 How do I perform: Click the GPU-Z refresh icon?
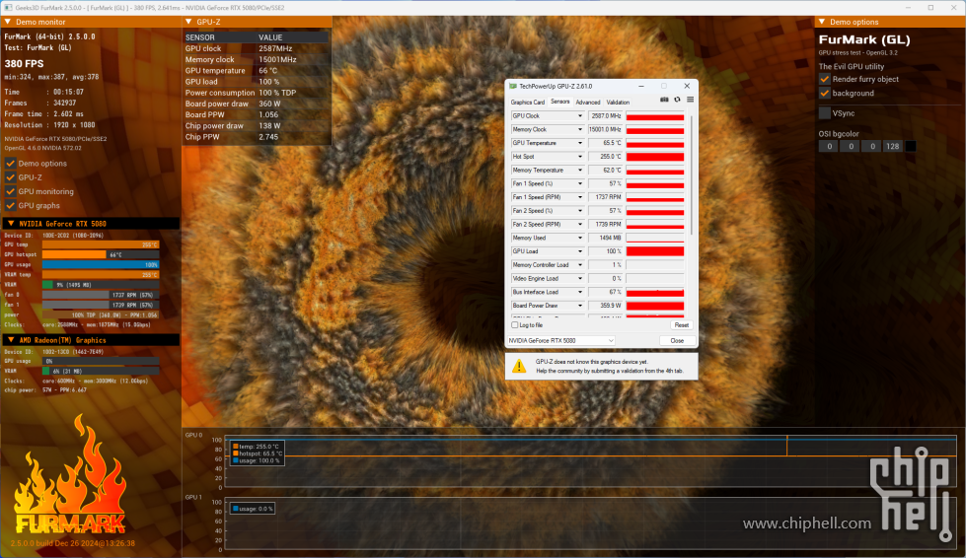(x=677, y=100)
